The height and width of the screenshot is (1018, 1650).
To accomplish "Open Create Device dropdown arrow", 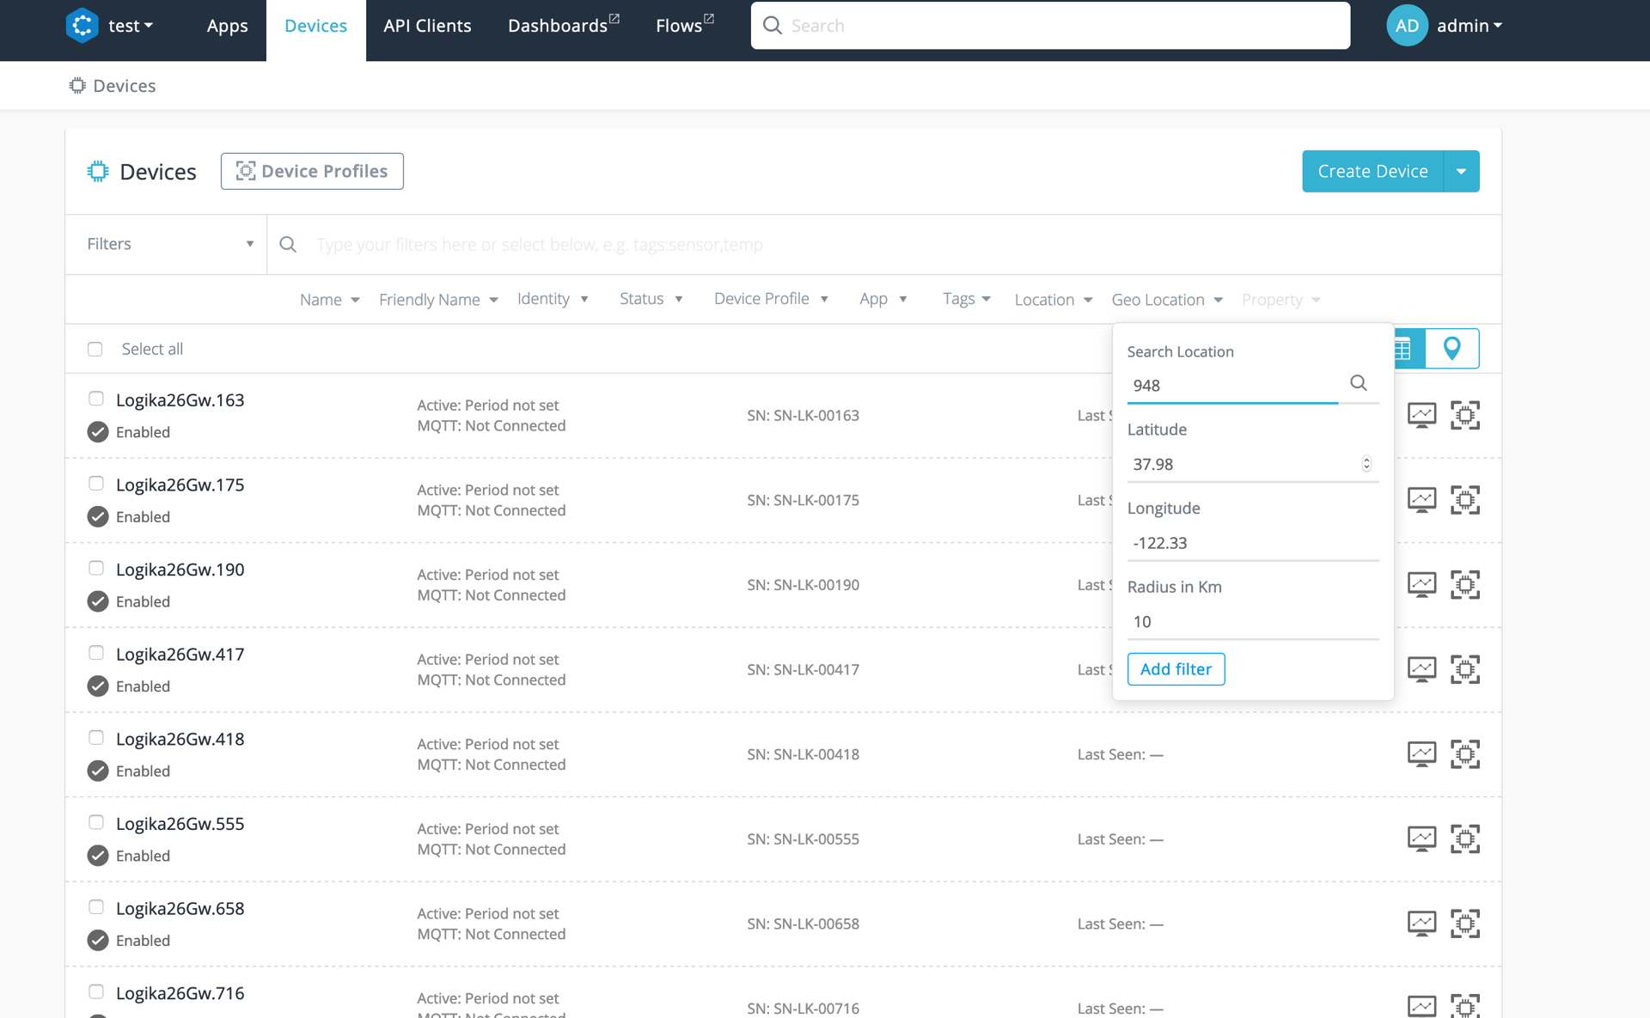I will tap(1461, 171).
